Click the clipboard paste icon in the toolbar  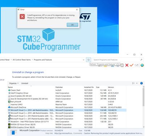pos(122,65)
